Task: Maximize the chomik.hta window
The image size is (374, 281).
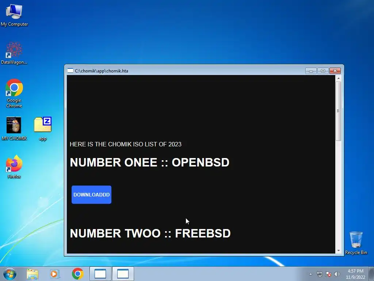Action: [323, 71]
